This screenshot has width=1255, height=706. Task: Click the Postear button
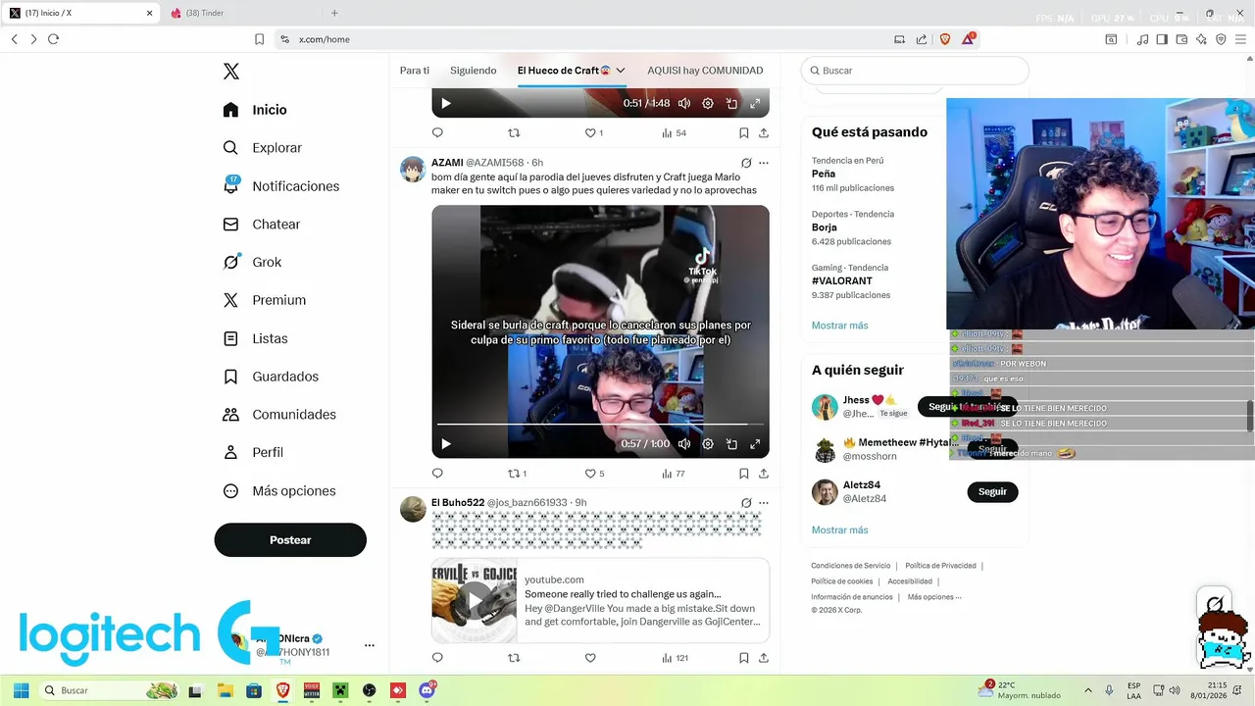[290, 540]
